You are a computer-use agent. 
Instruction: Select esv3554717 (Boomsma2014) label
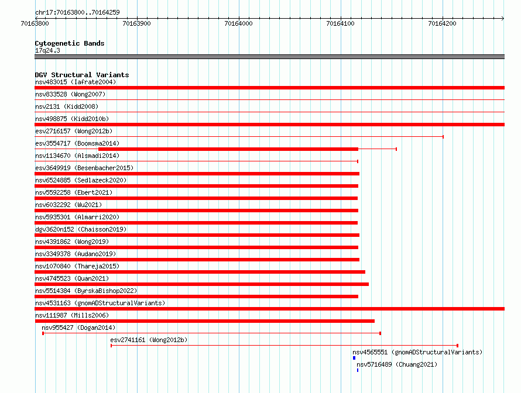77,143
